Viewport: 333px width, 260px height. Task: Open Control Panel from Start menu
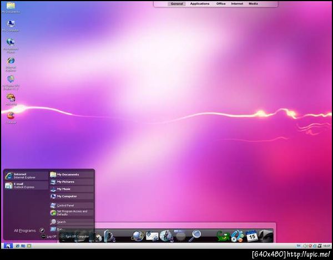click(x=72, y=206)
